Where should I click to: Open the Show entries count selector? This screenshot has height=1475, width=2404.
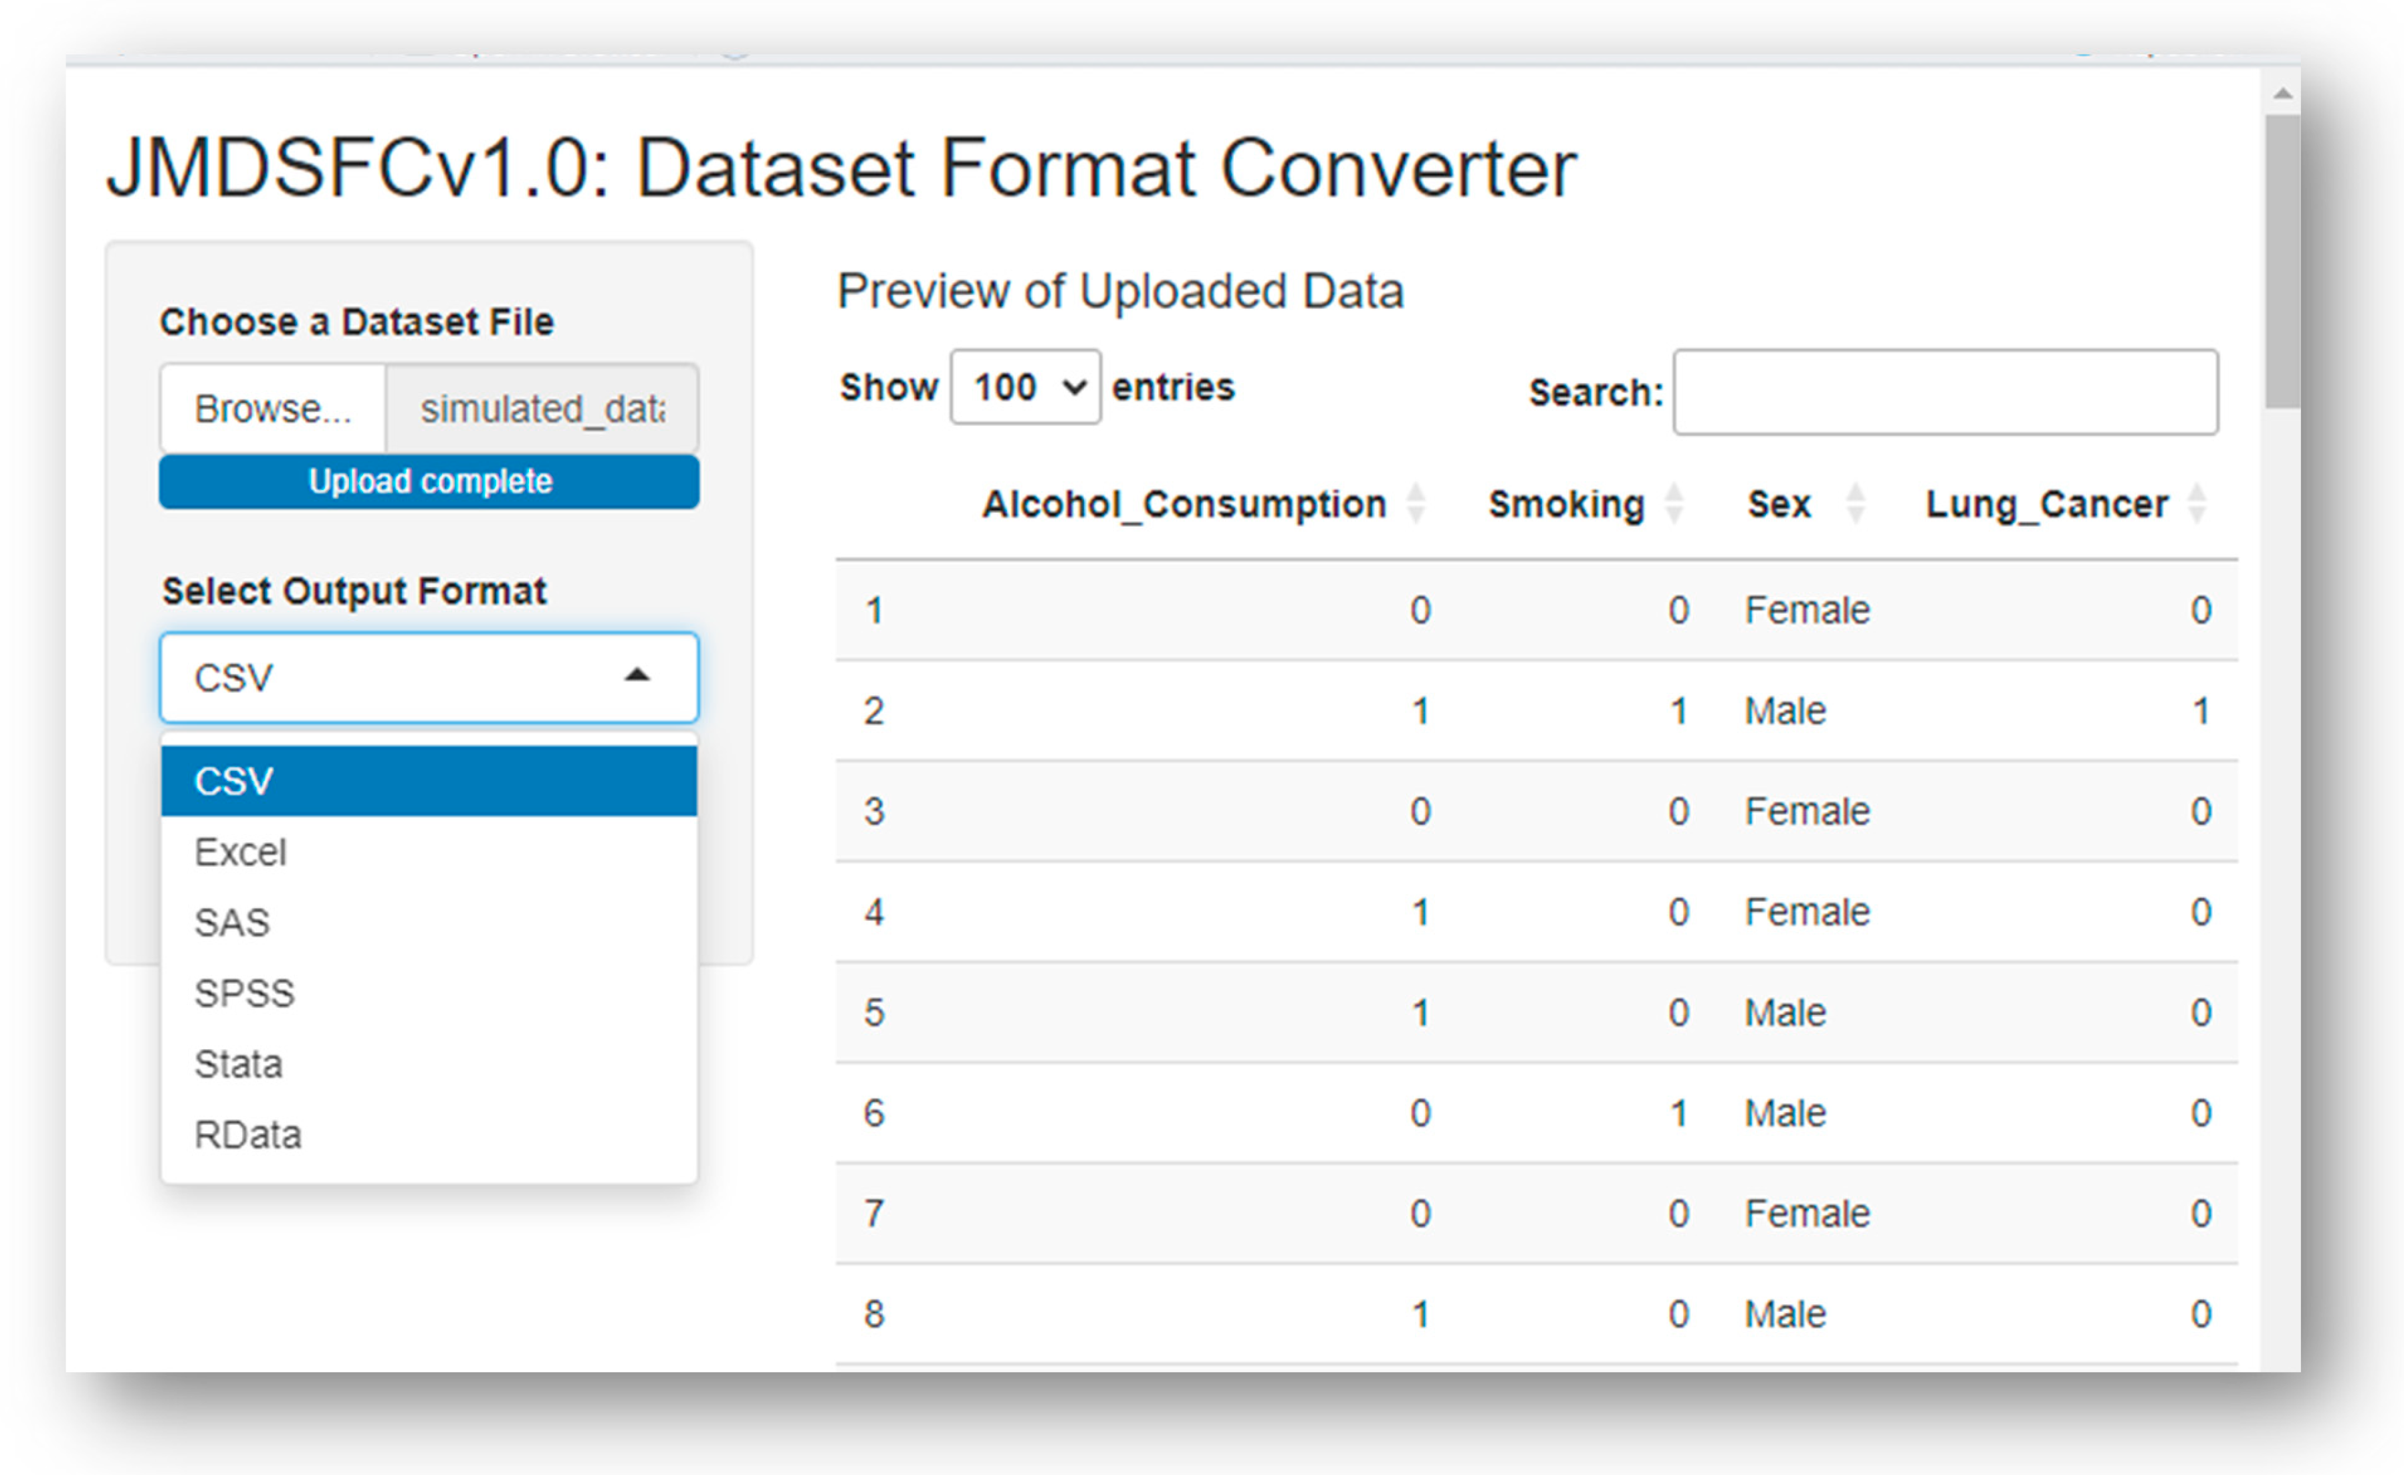point(1025,387)
